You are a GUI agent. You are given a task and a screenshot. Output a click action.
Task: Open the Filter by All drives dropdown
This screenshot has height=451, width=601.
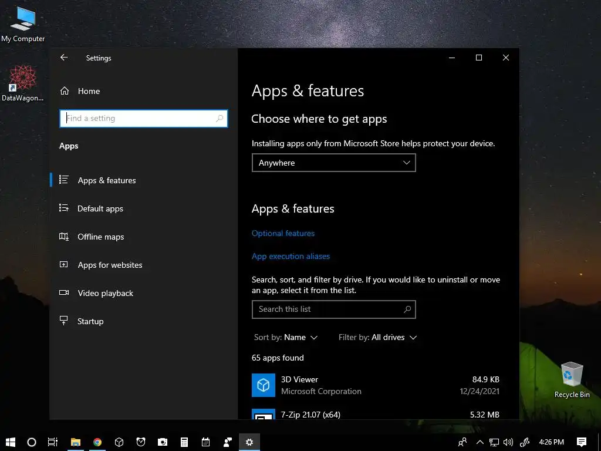tap(377, 338)
